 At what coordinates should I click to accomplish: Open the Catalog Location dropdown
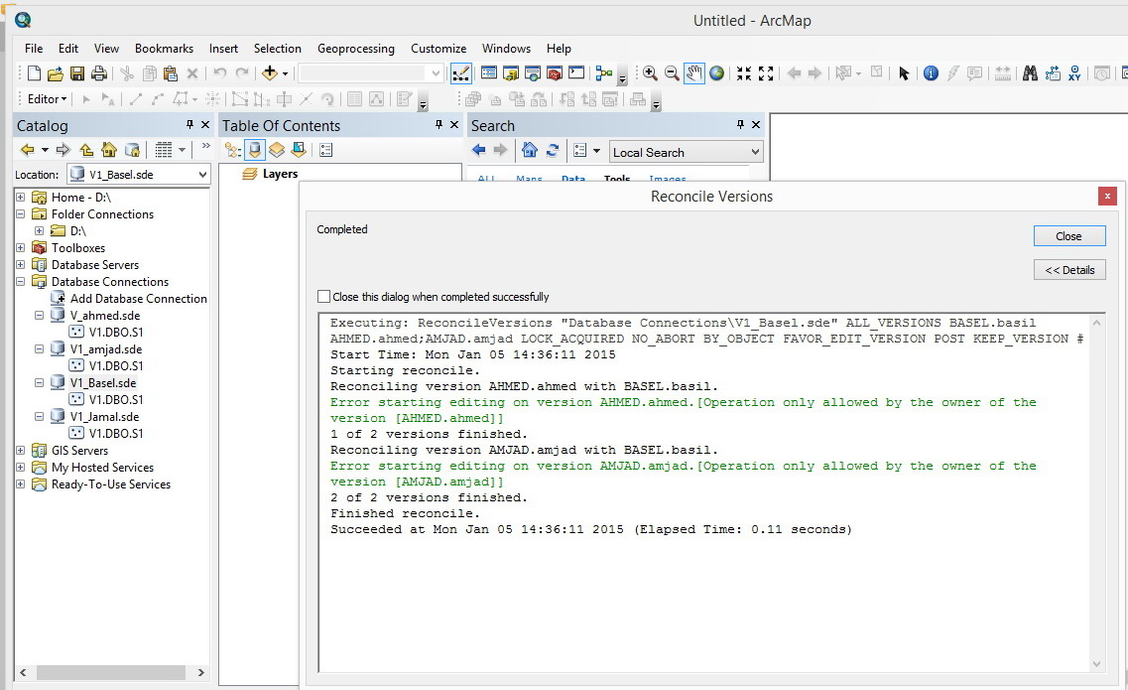click(202, 175)
